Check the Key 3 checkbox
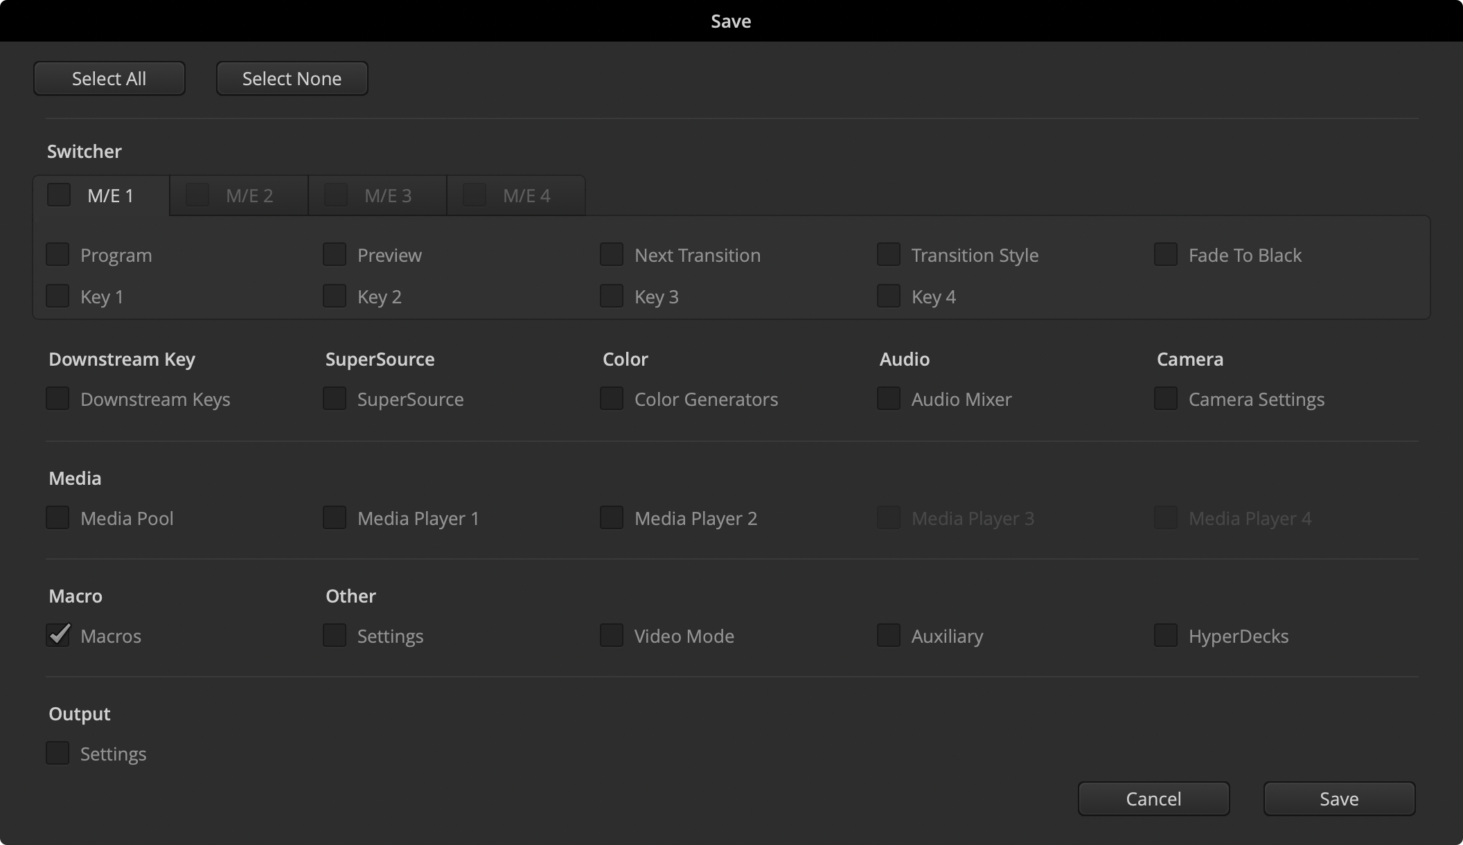Image resolution: width=1463 pixels, height=845 pixels. tap(612, 296)
